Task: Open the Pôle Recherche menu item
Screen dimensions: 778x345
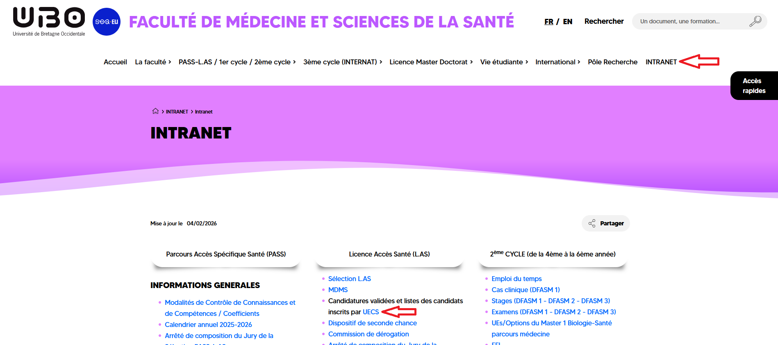Action: tap(612, 62)
